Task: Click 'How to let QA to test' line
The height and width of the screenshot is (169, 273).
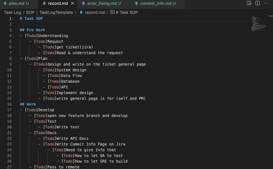Action: [99, 156]
